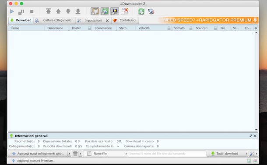The height and width of the screenshot is (165, 267).
Task: Sort by Nome column header
Action: tap(26, 28)
